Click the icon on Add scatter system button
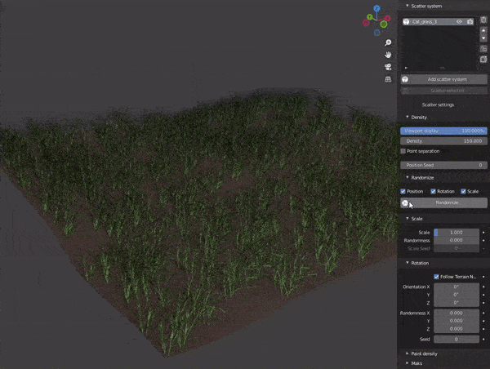490x369 pixels. click(x=405, y=79)
